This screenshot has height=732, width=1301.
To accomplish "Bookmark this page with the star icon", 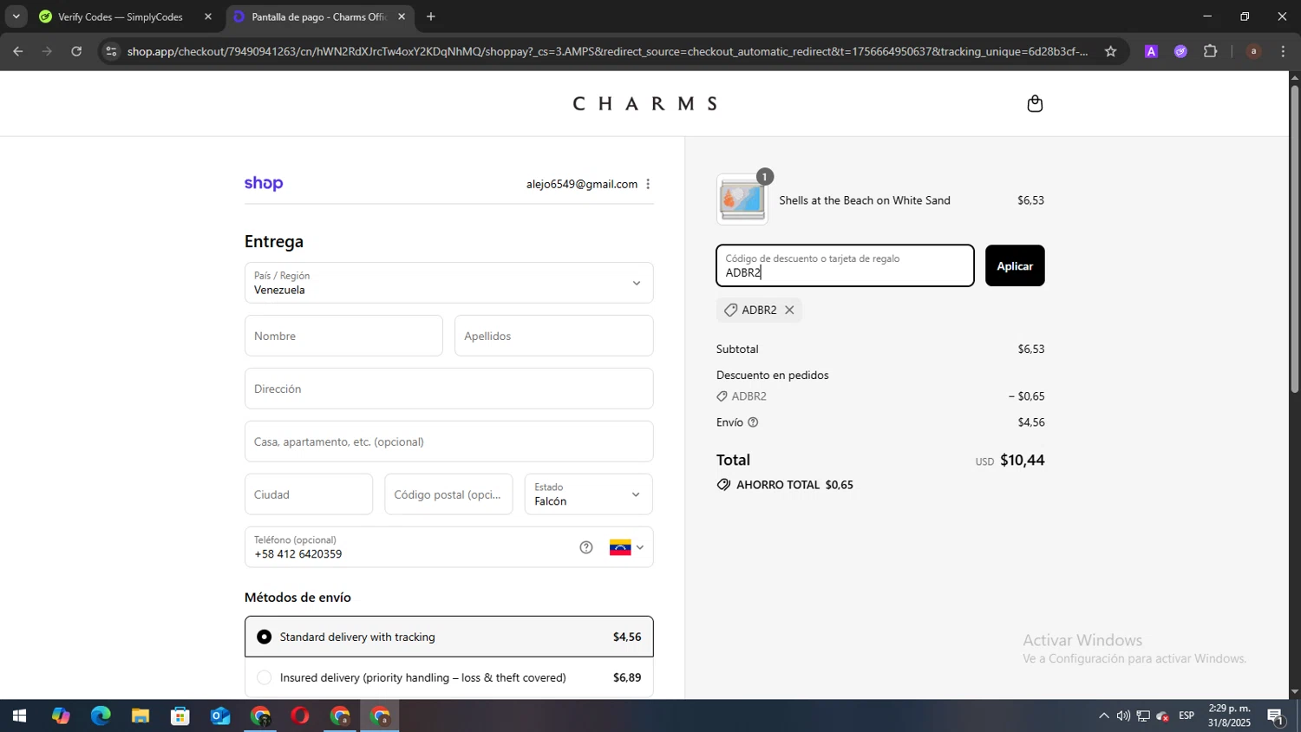I will pos(1110,51).
